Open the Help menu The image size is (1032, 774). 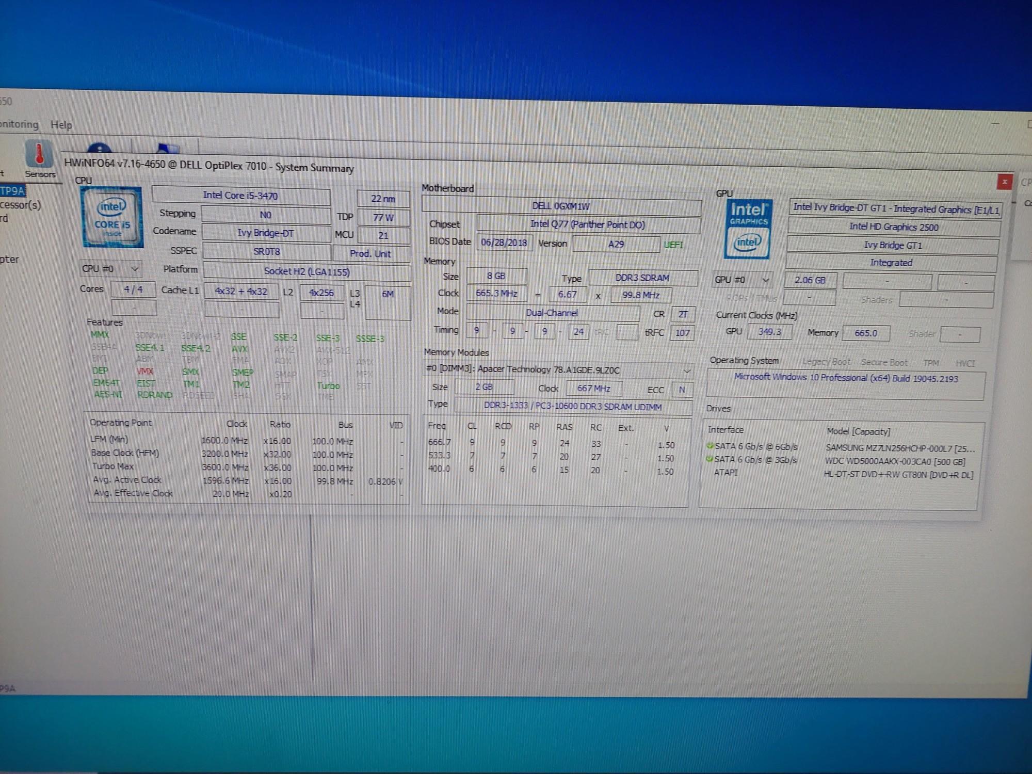61,125
